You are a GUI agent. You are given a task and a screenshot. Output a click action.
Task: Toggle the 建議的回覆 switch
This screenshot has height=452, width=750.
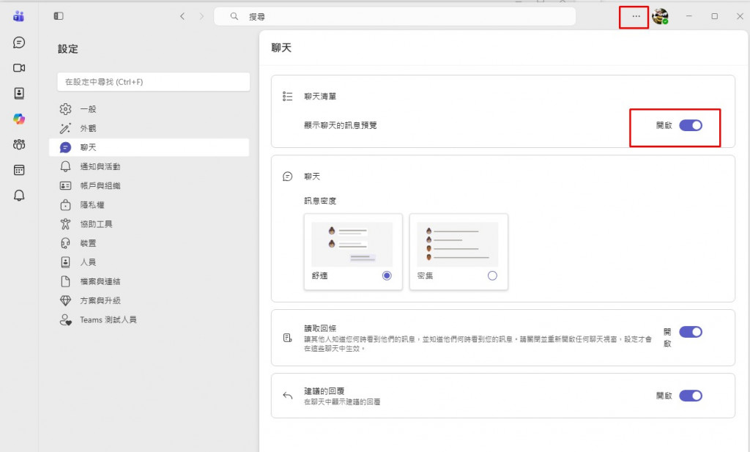click(x=691, y=396)
